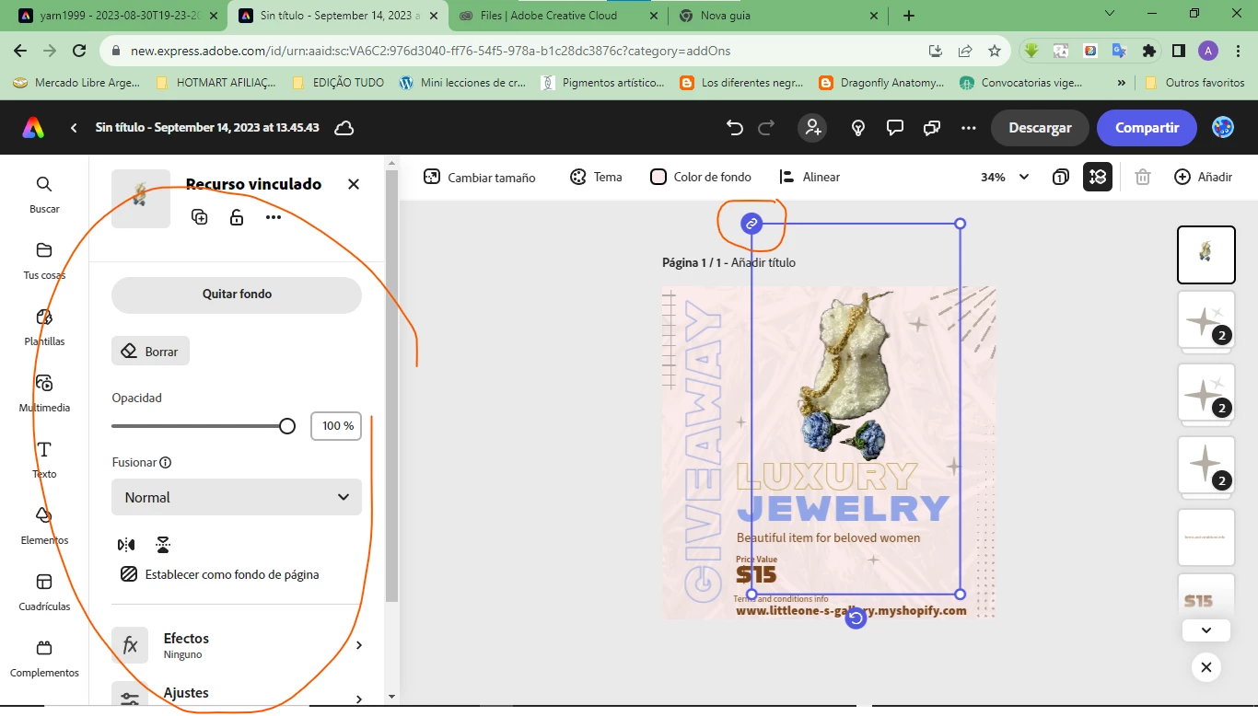Open linked resource more options

(274, 217)
